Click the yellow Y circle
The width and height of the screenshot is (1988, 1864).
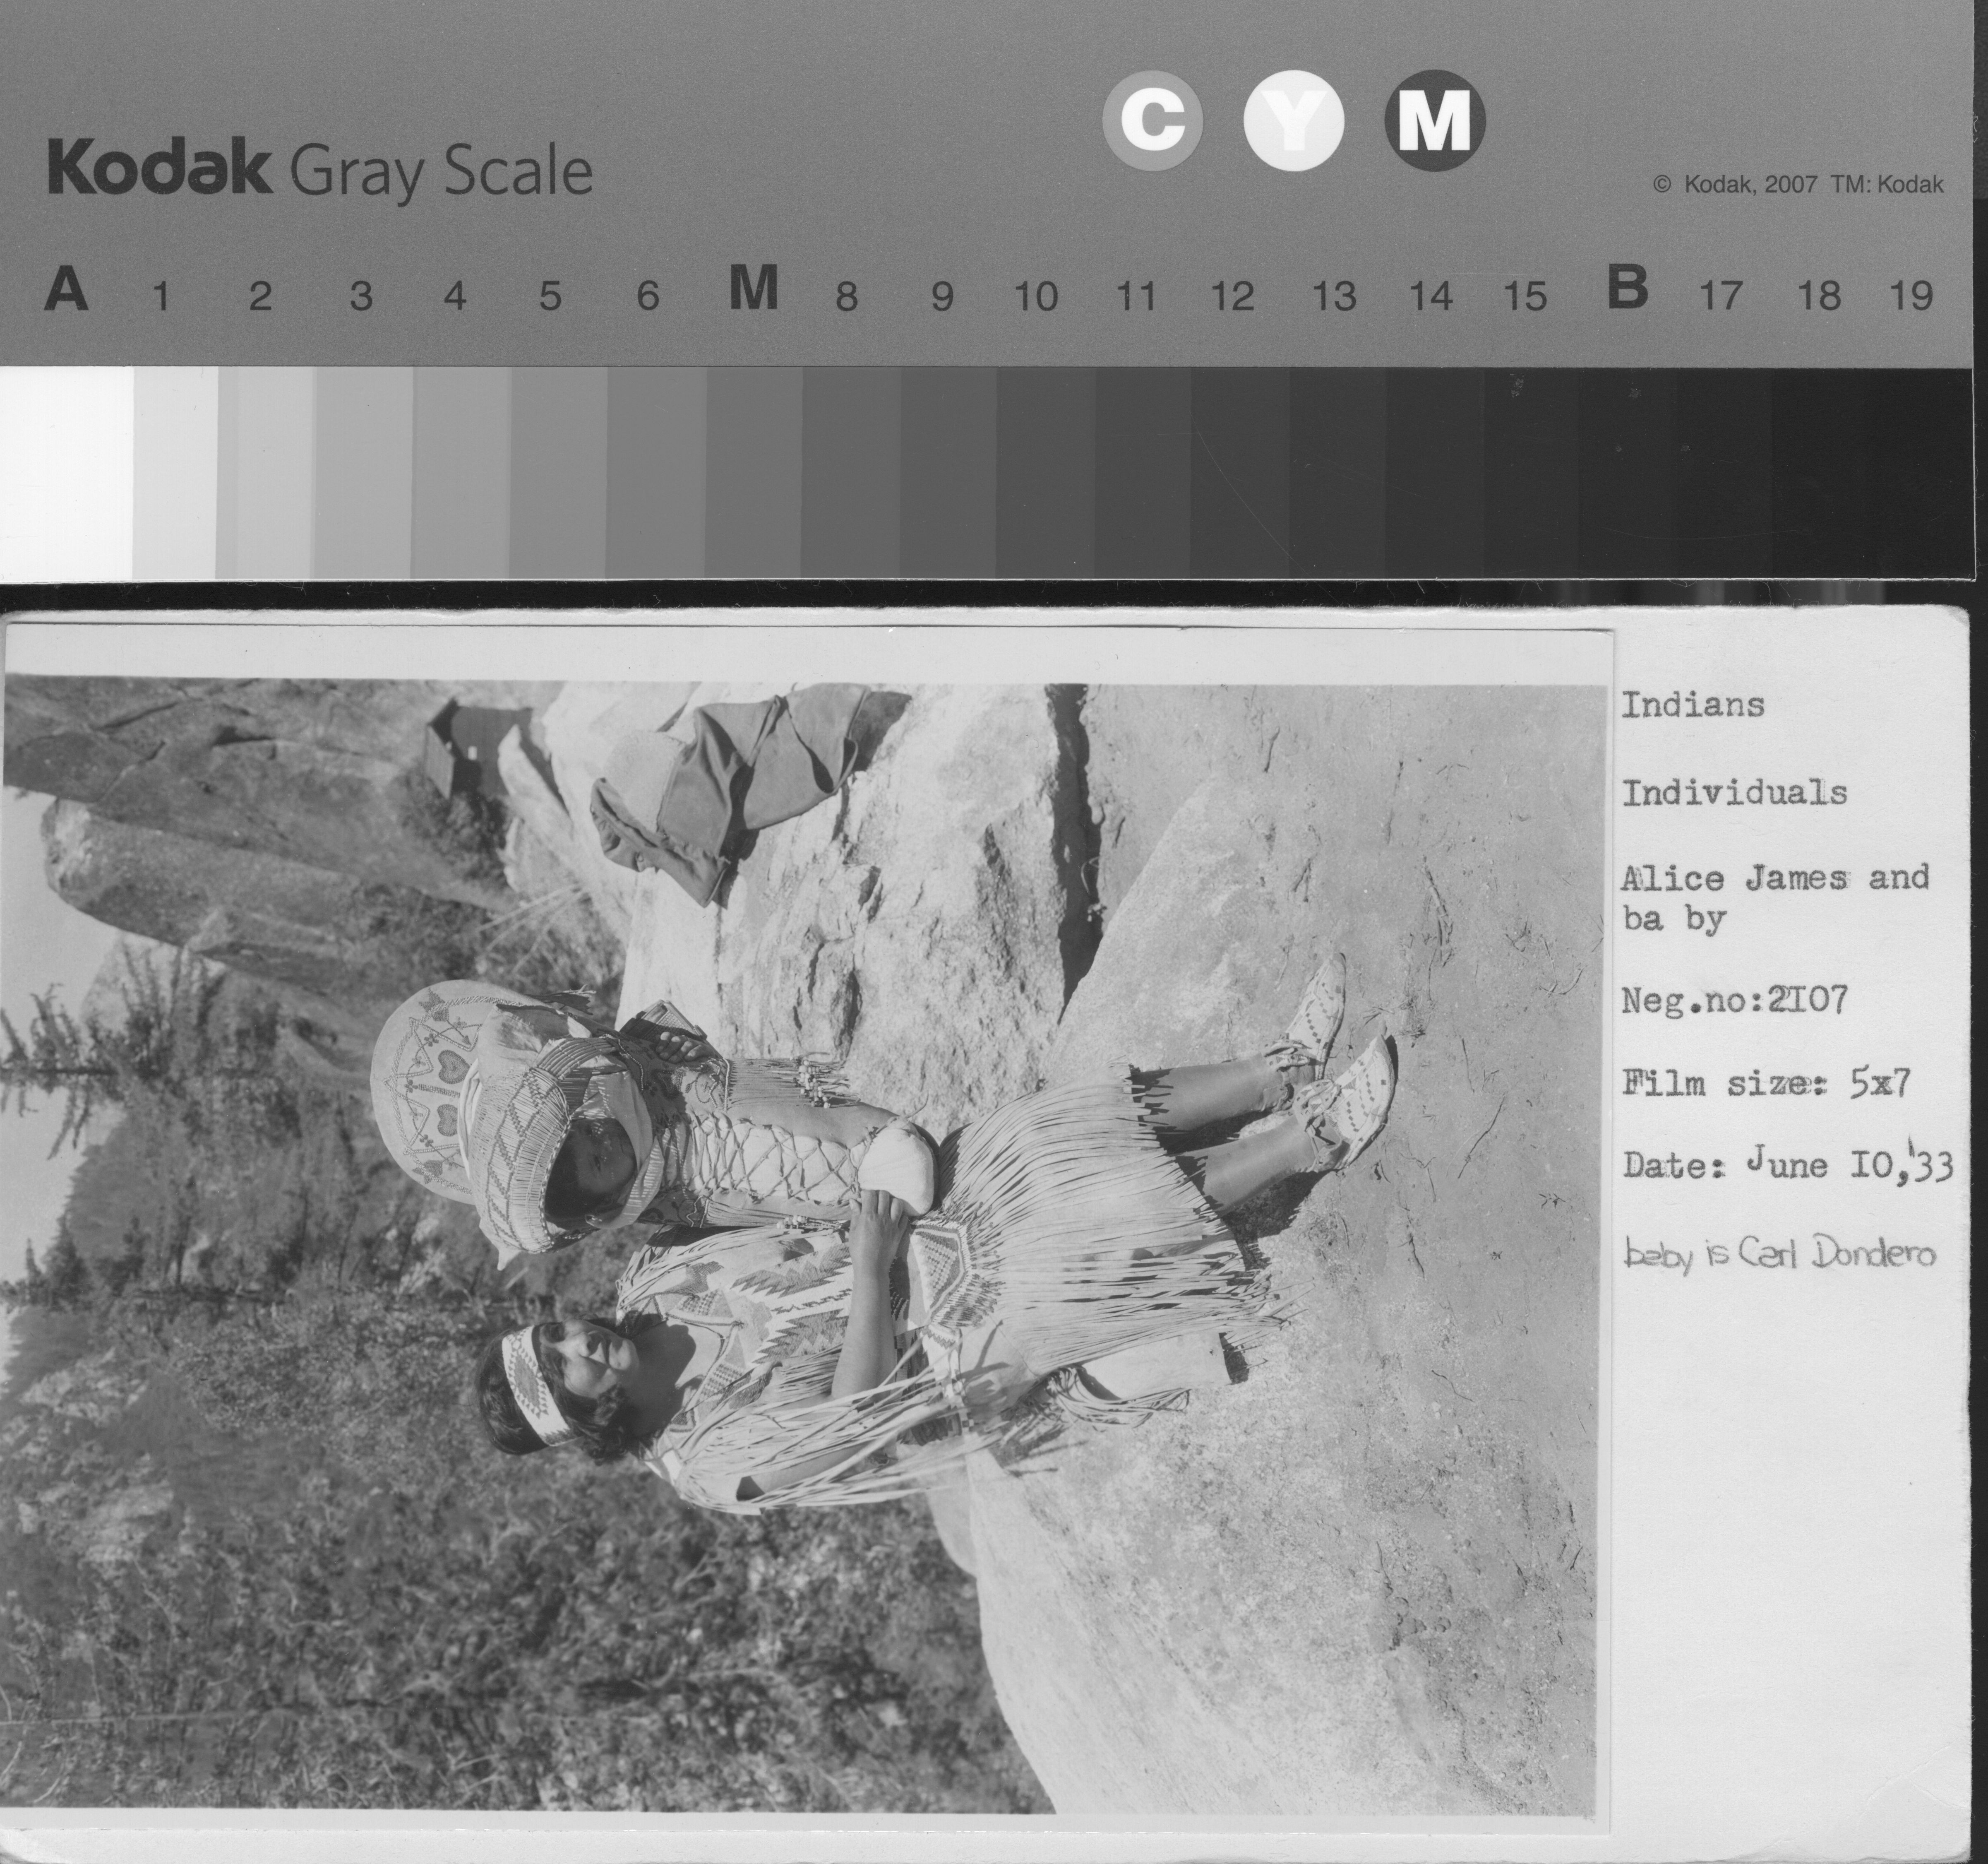tap(1293, 121)
